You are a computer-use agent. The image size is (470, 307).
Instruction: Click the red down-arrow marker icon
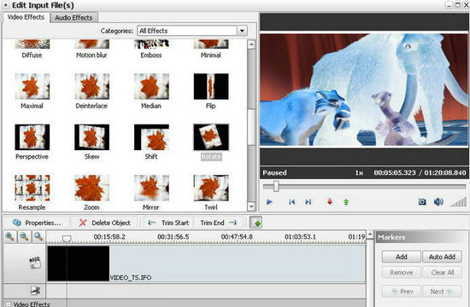330,201
